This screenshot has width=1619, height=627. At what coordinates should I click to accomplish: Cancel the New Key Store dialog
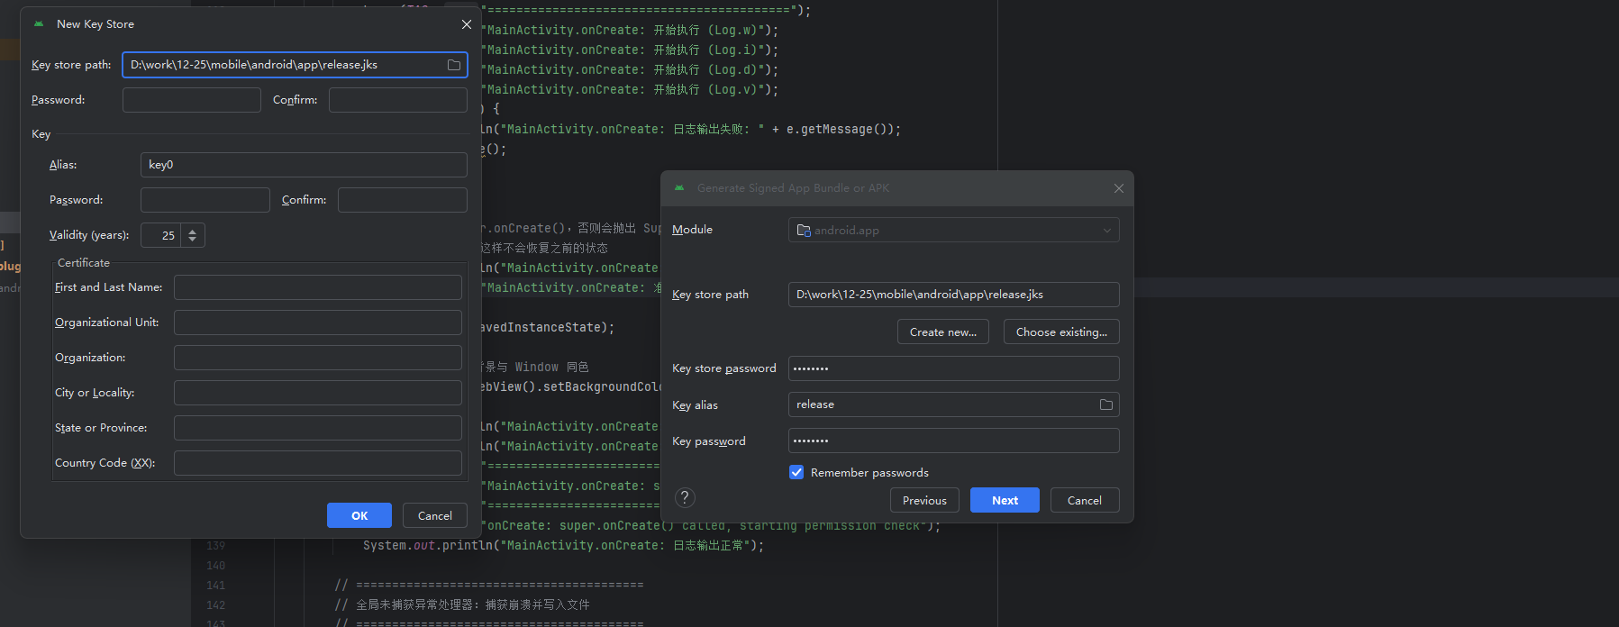click(435, 515)
